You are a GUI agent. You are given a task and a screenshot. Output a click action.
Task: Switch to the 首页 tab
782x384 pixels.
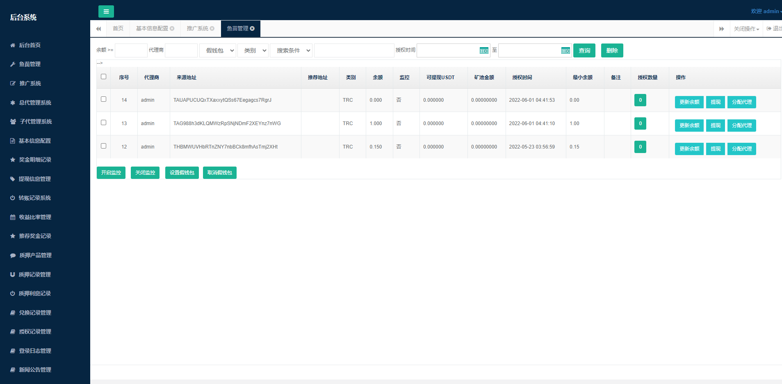(118, 29)
